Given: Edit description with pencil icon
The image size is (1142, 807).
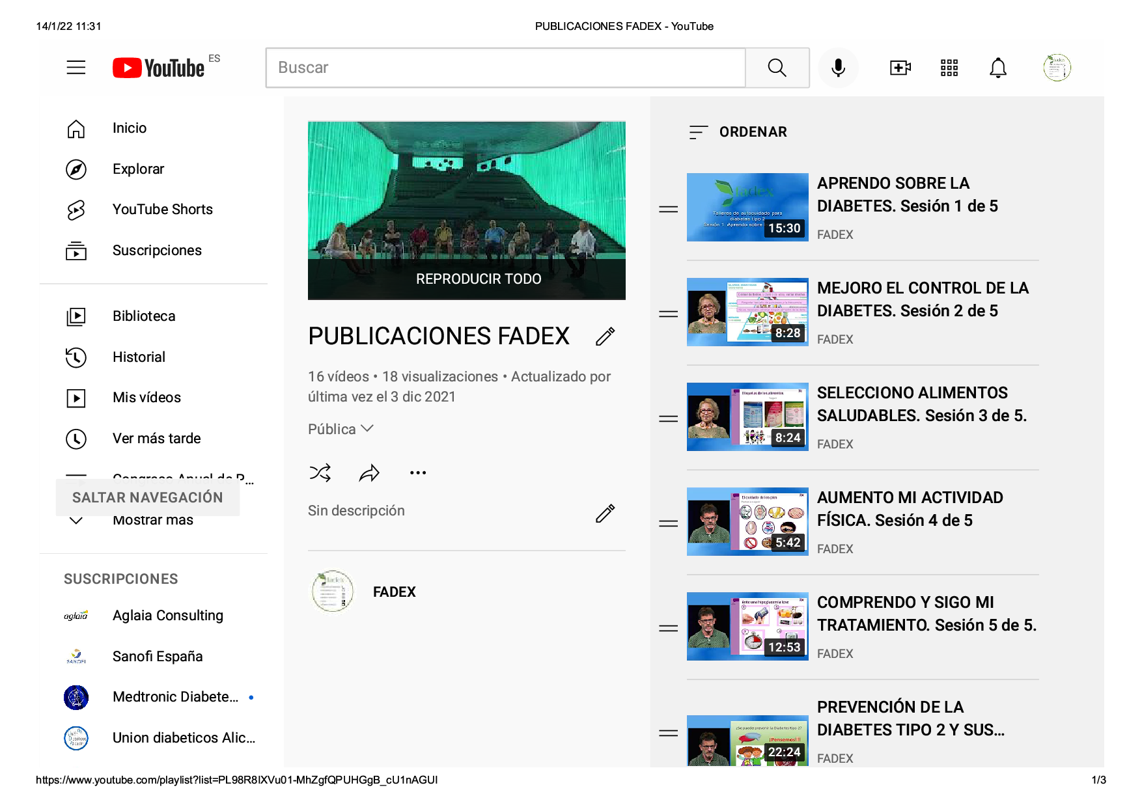Looking at the screenshot, I should [606, 513].
